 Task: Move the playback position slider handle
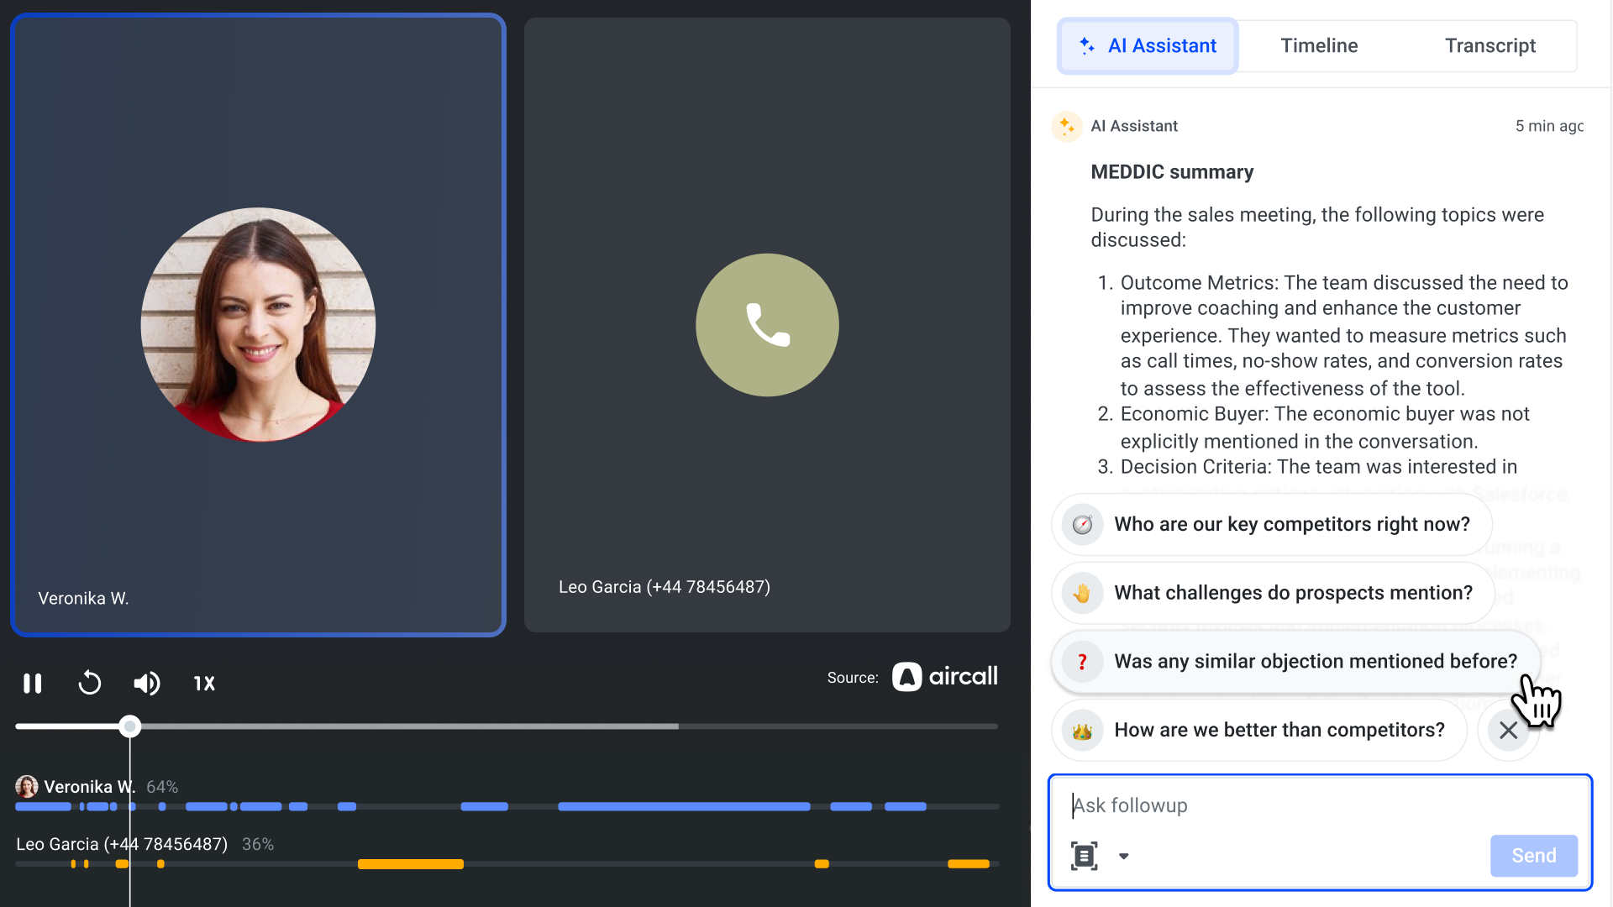[x=129, y=726]
